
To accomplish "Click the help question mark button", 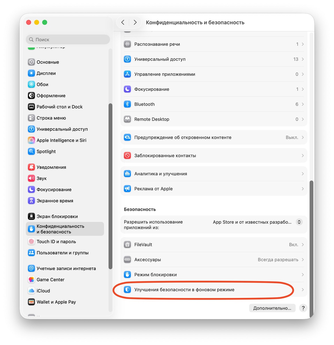I will tap(303, 308).
